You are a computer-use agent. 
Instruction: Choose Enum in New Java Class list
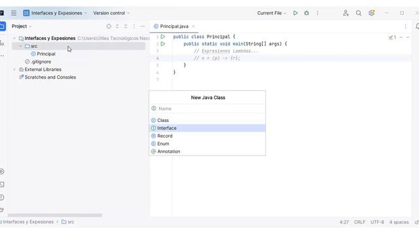[x=207, y=144]
